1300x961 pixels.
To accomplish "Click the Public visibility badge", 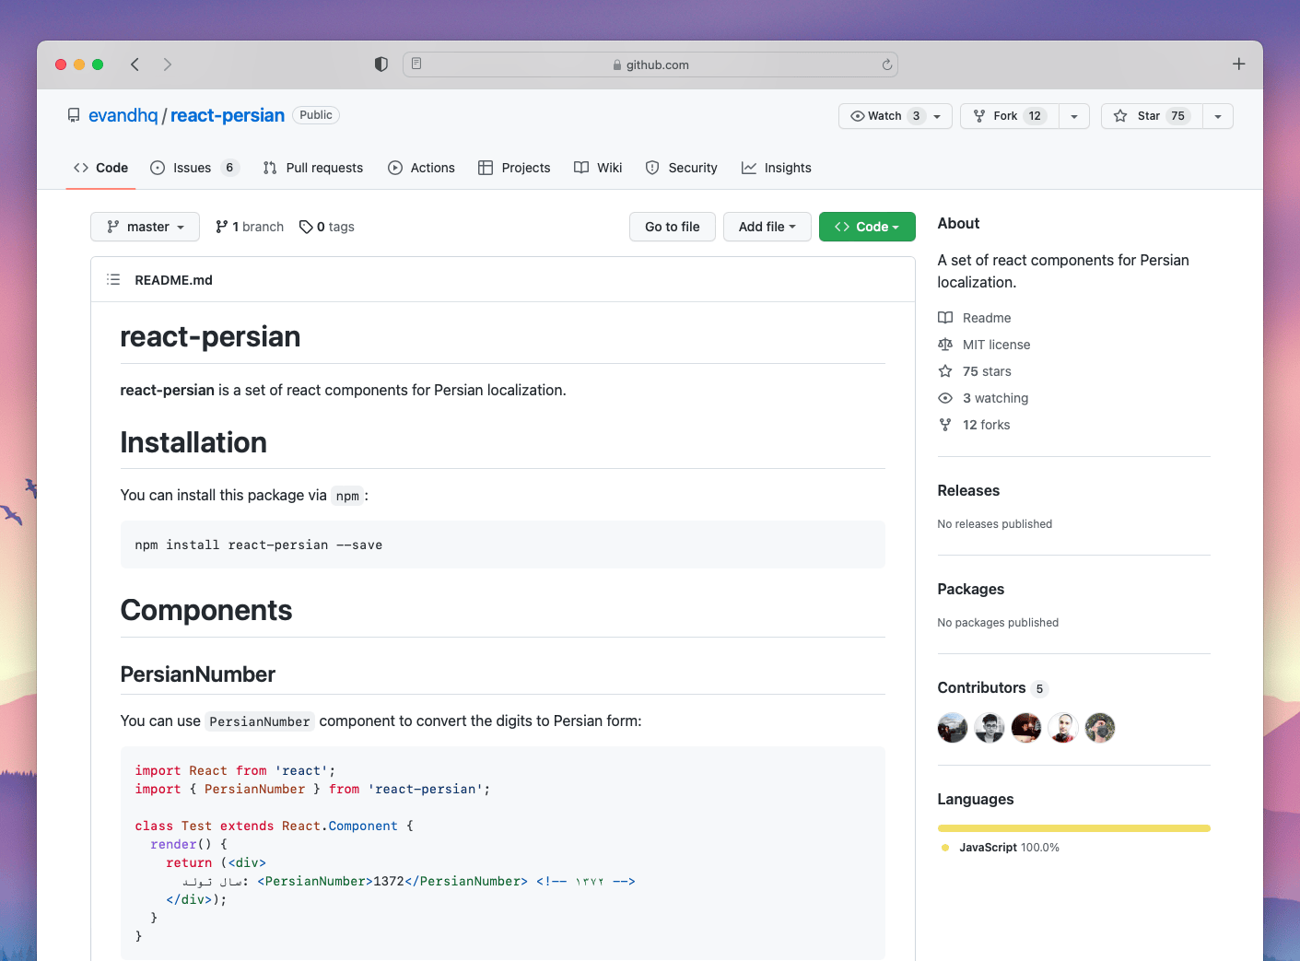I will (316, 115).
